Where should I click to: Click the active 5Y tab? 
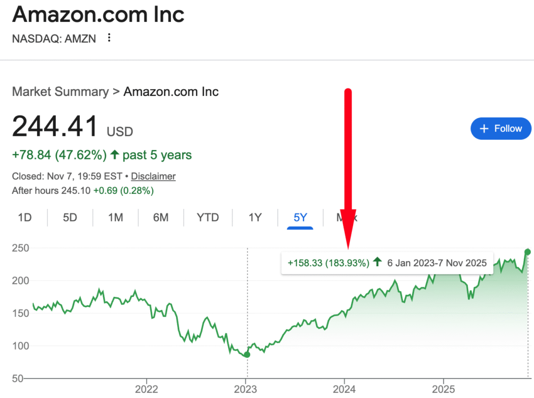300,217
